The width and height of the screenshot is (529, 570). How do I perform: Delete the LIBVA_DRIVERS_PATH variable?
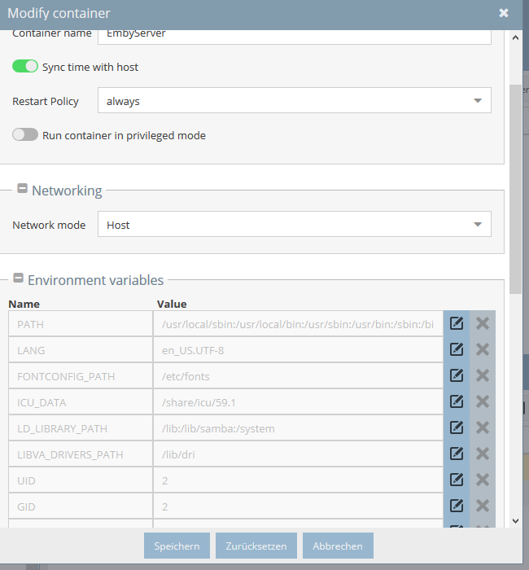[483, 454]
